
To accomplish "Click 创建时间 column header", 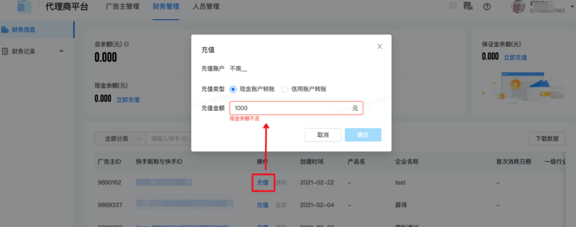I will click(311, 162).
